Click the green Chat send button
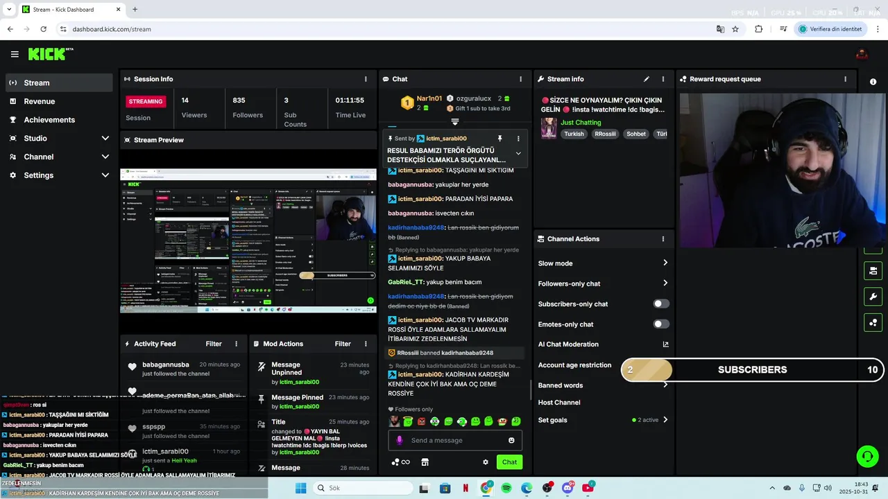The image size is (888, 499). [510, 462]
